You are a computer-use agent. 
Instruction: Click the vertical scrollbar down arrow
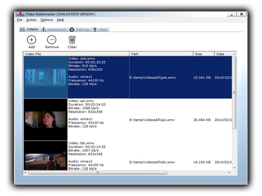coord(234,168)
